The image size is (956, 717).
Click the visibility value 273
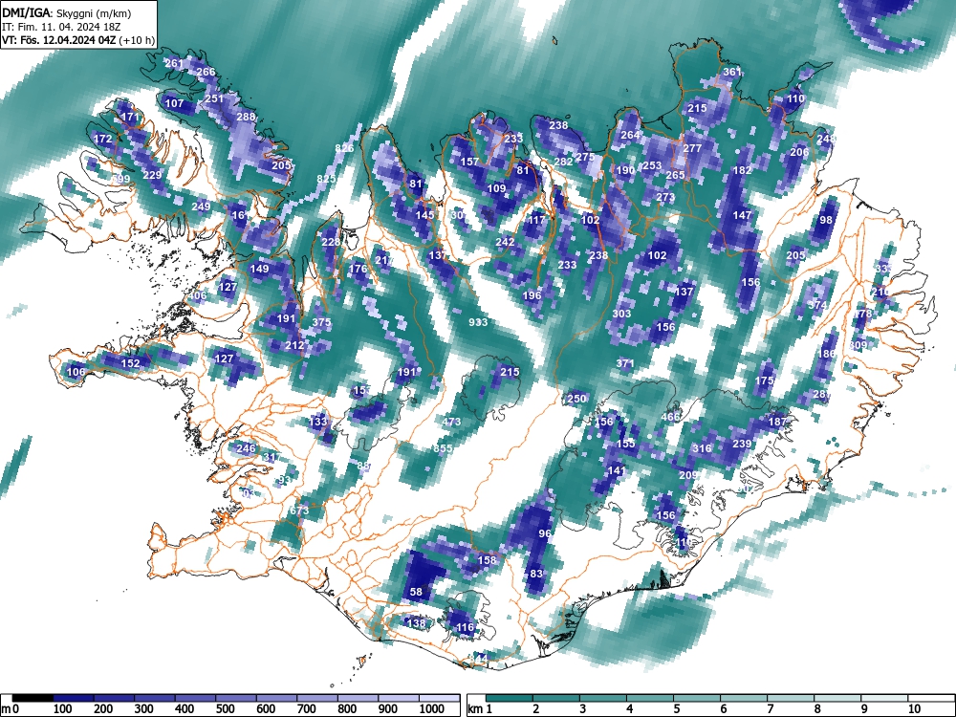click(665, 198)
